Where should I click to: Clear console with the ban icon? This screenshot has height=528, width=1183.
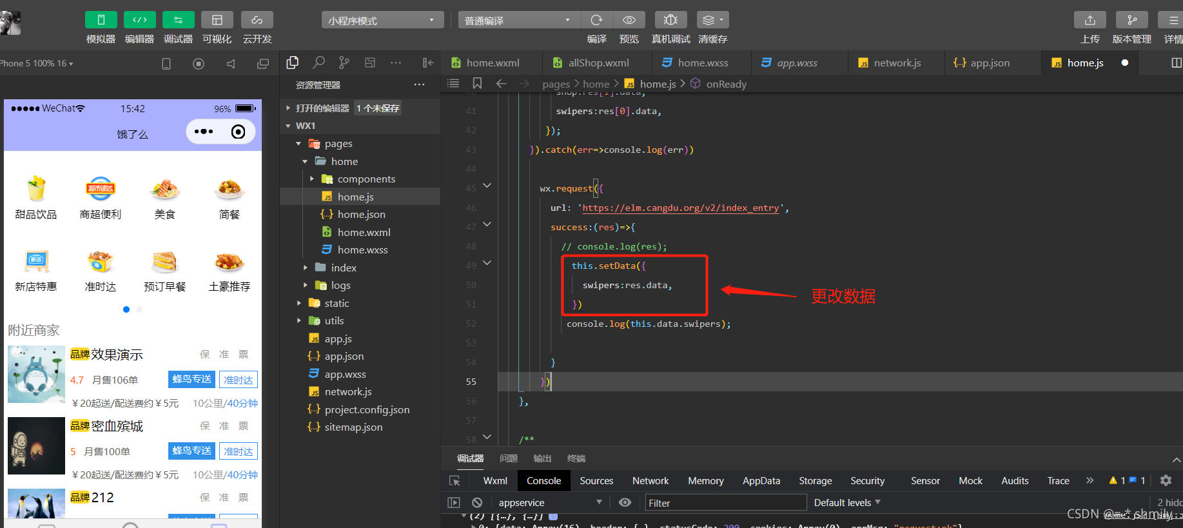click(477, 502)
